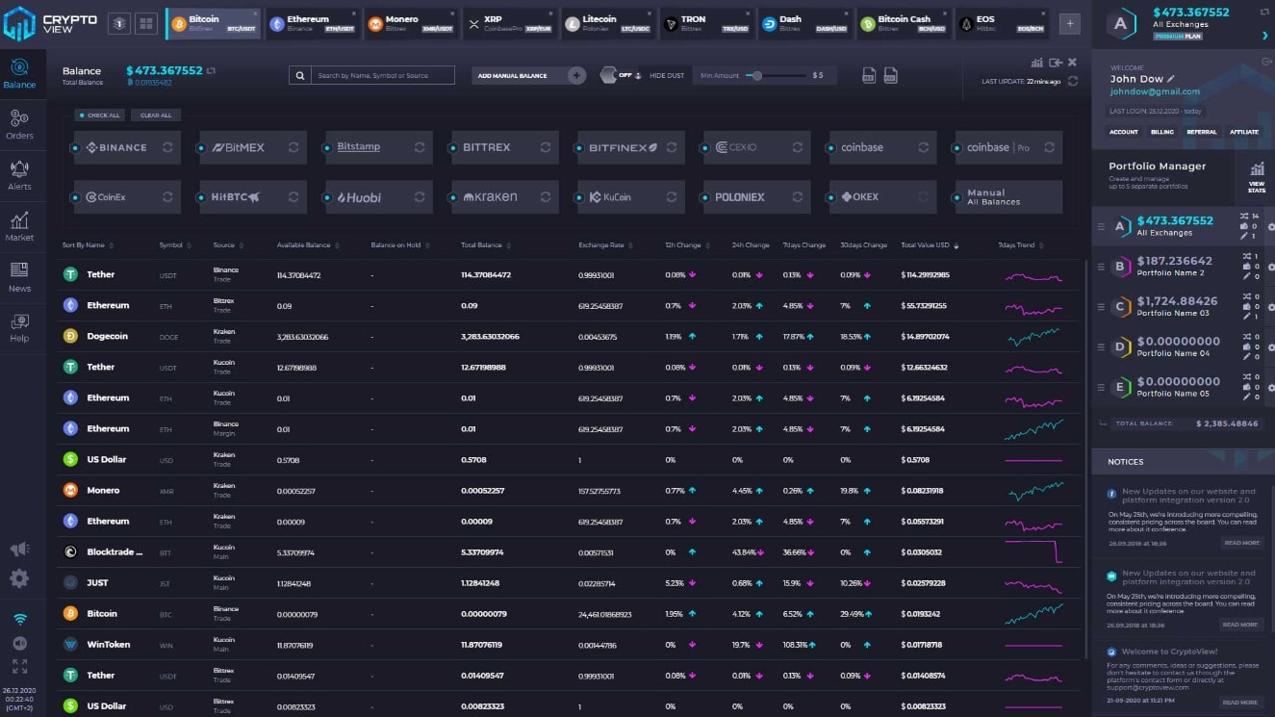Refresh the Kraken exchange balance
The height and width of the screenshot is (717, 1275).
click(x=546, y=197)
